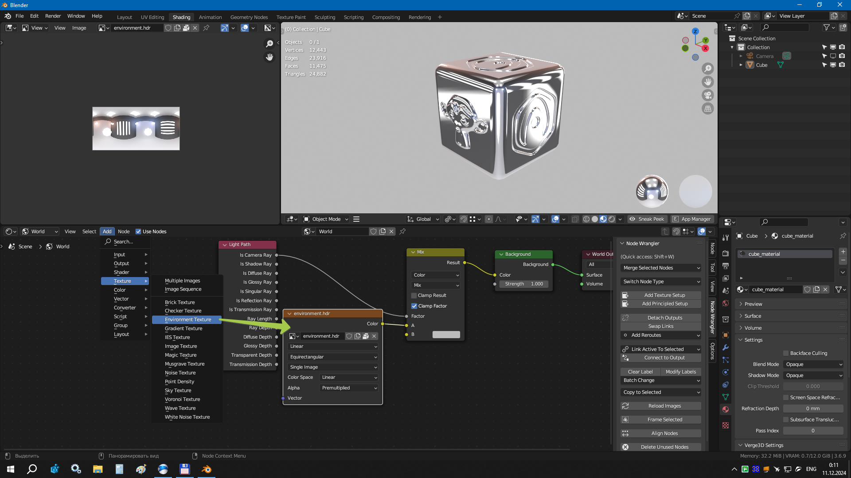The height and width of the screenshot is (478, 851).
Task: Open the Shadow Mode dropdown
Action: click(813, 376)
